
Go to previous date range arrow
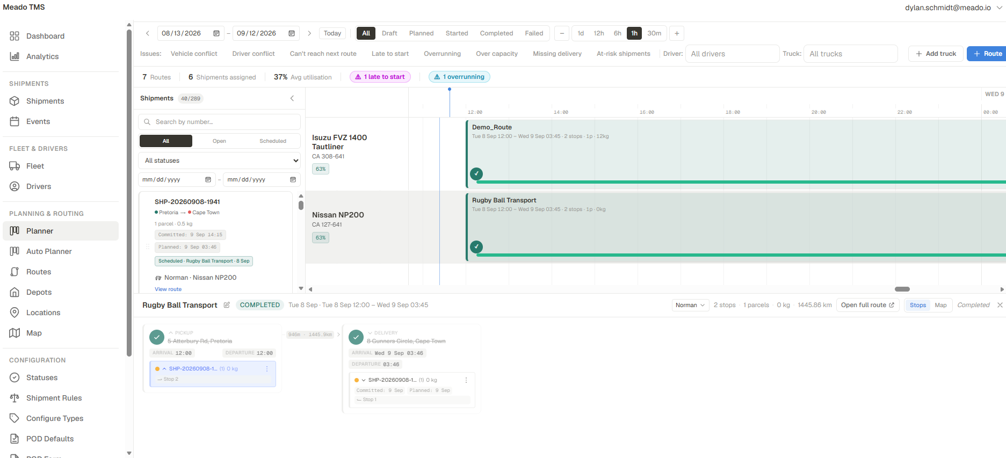(x=148, y=33)
